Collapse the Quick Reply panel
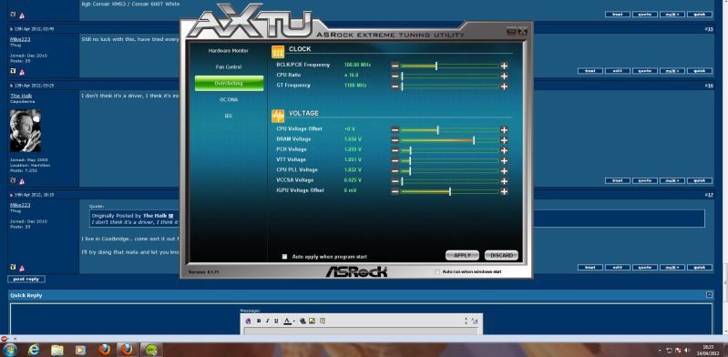Image resolution: width=728 pixels, height=357 pixels. pos(709,294)
